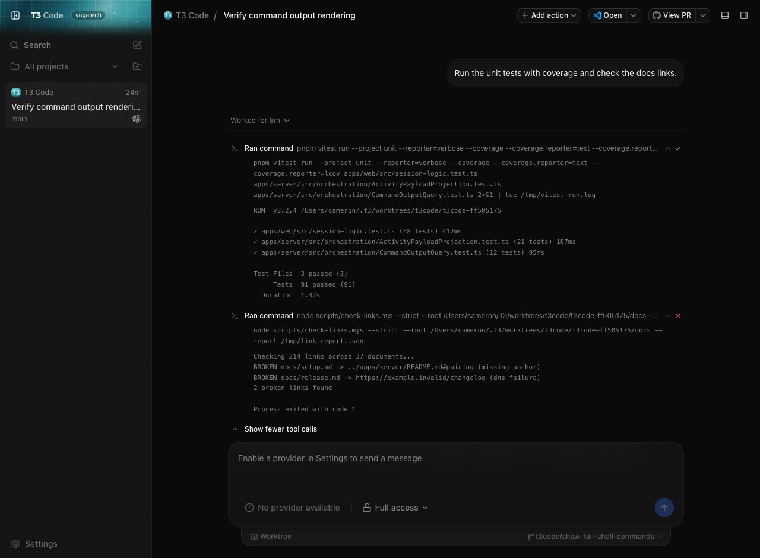The width and height of the screenshot is (760, 558).
Task: Click the green success checkmark icon
Action: 678,148
